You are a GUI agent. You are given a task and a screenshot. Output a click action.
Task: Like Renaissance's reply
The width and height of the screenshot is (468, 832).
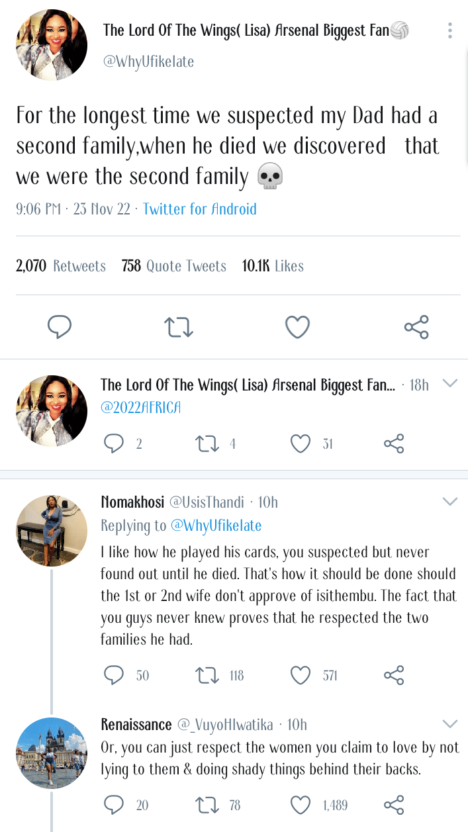point(301,805)
